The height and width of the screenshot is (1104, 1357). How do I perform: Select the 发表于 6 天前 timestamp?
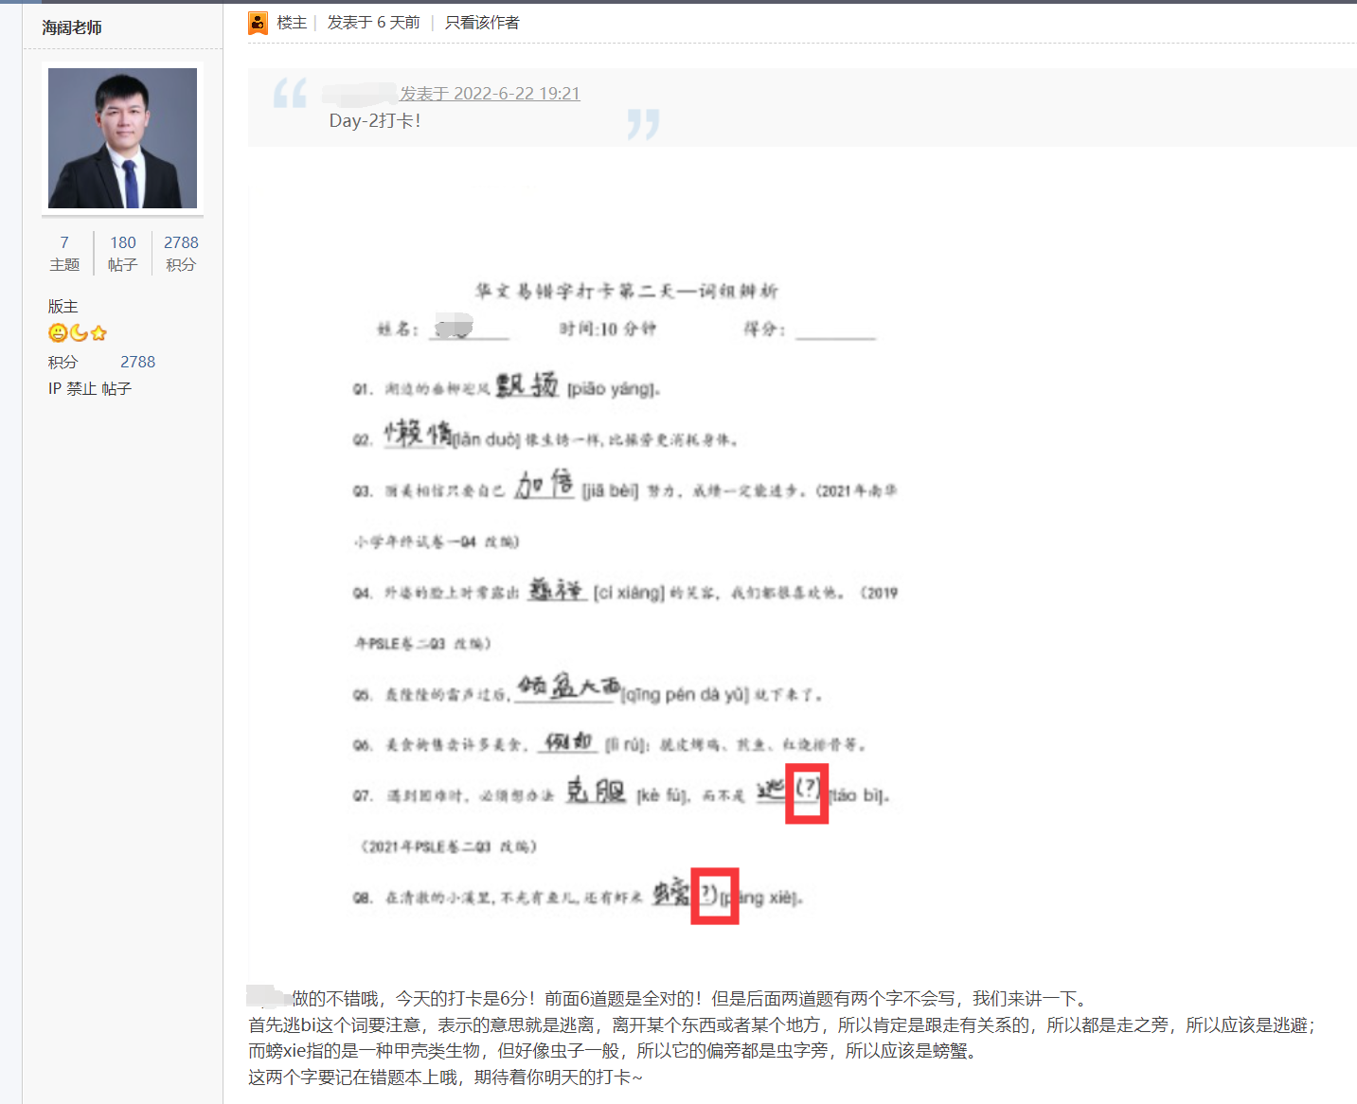pyautogui.click(x=373, y=23)
